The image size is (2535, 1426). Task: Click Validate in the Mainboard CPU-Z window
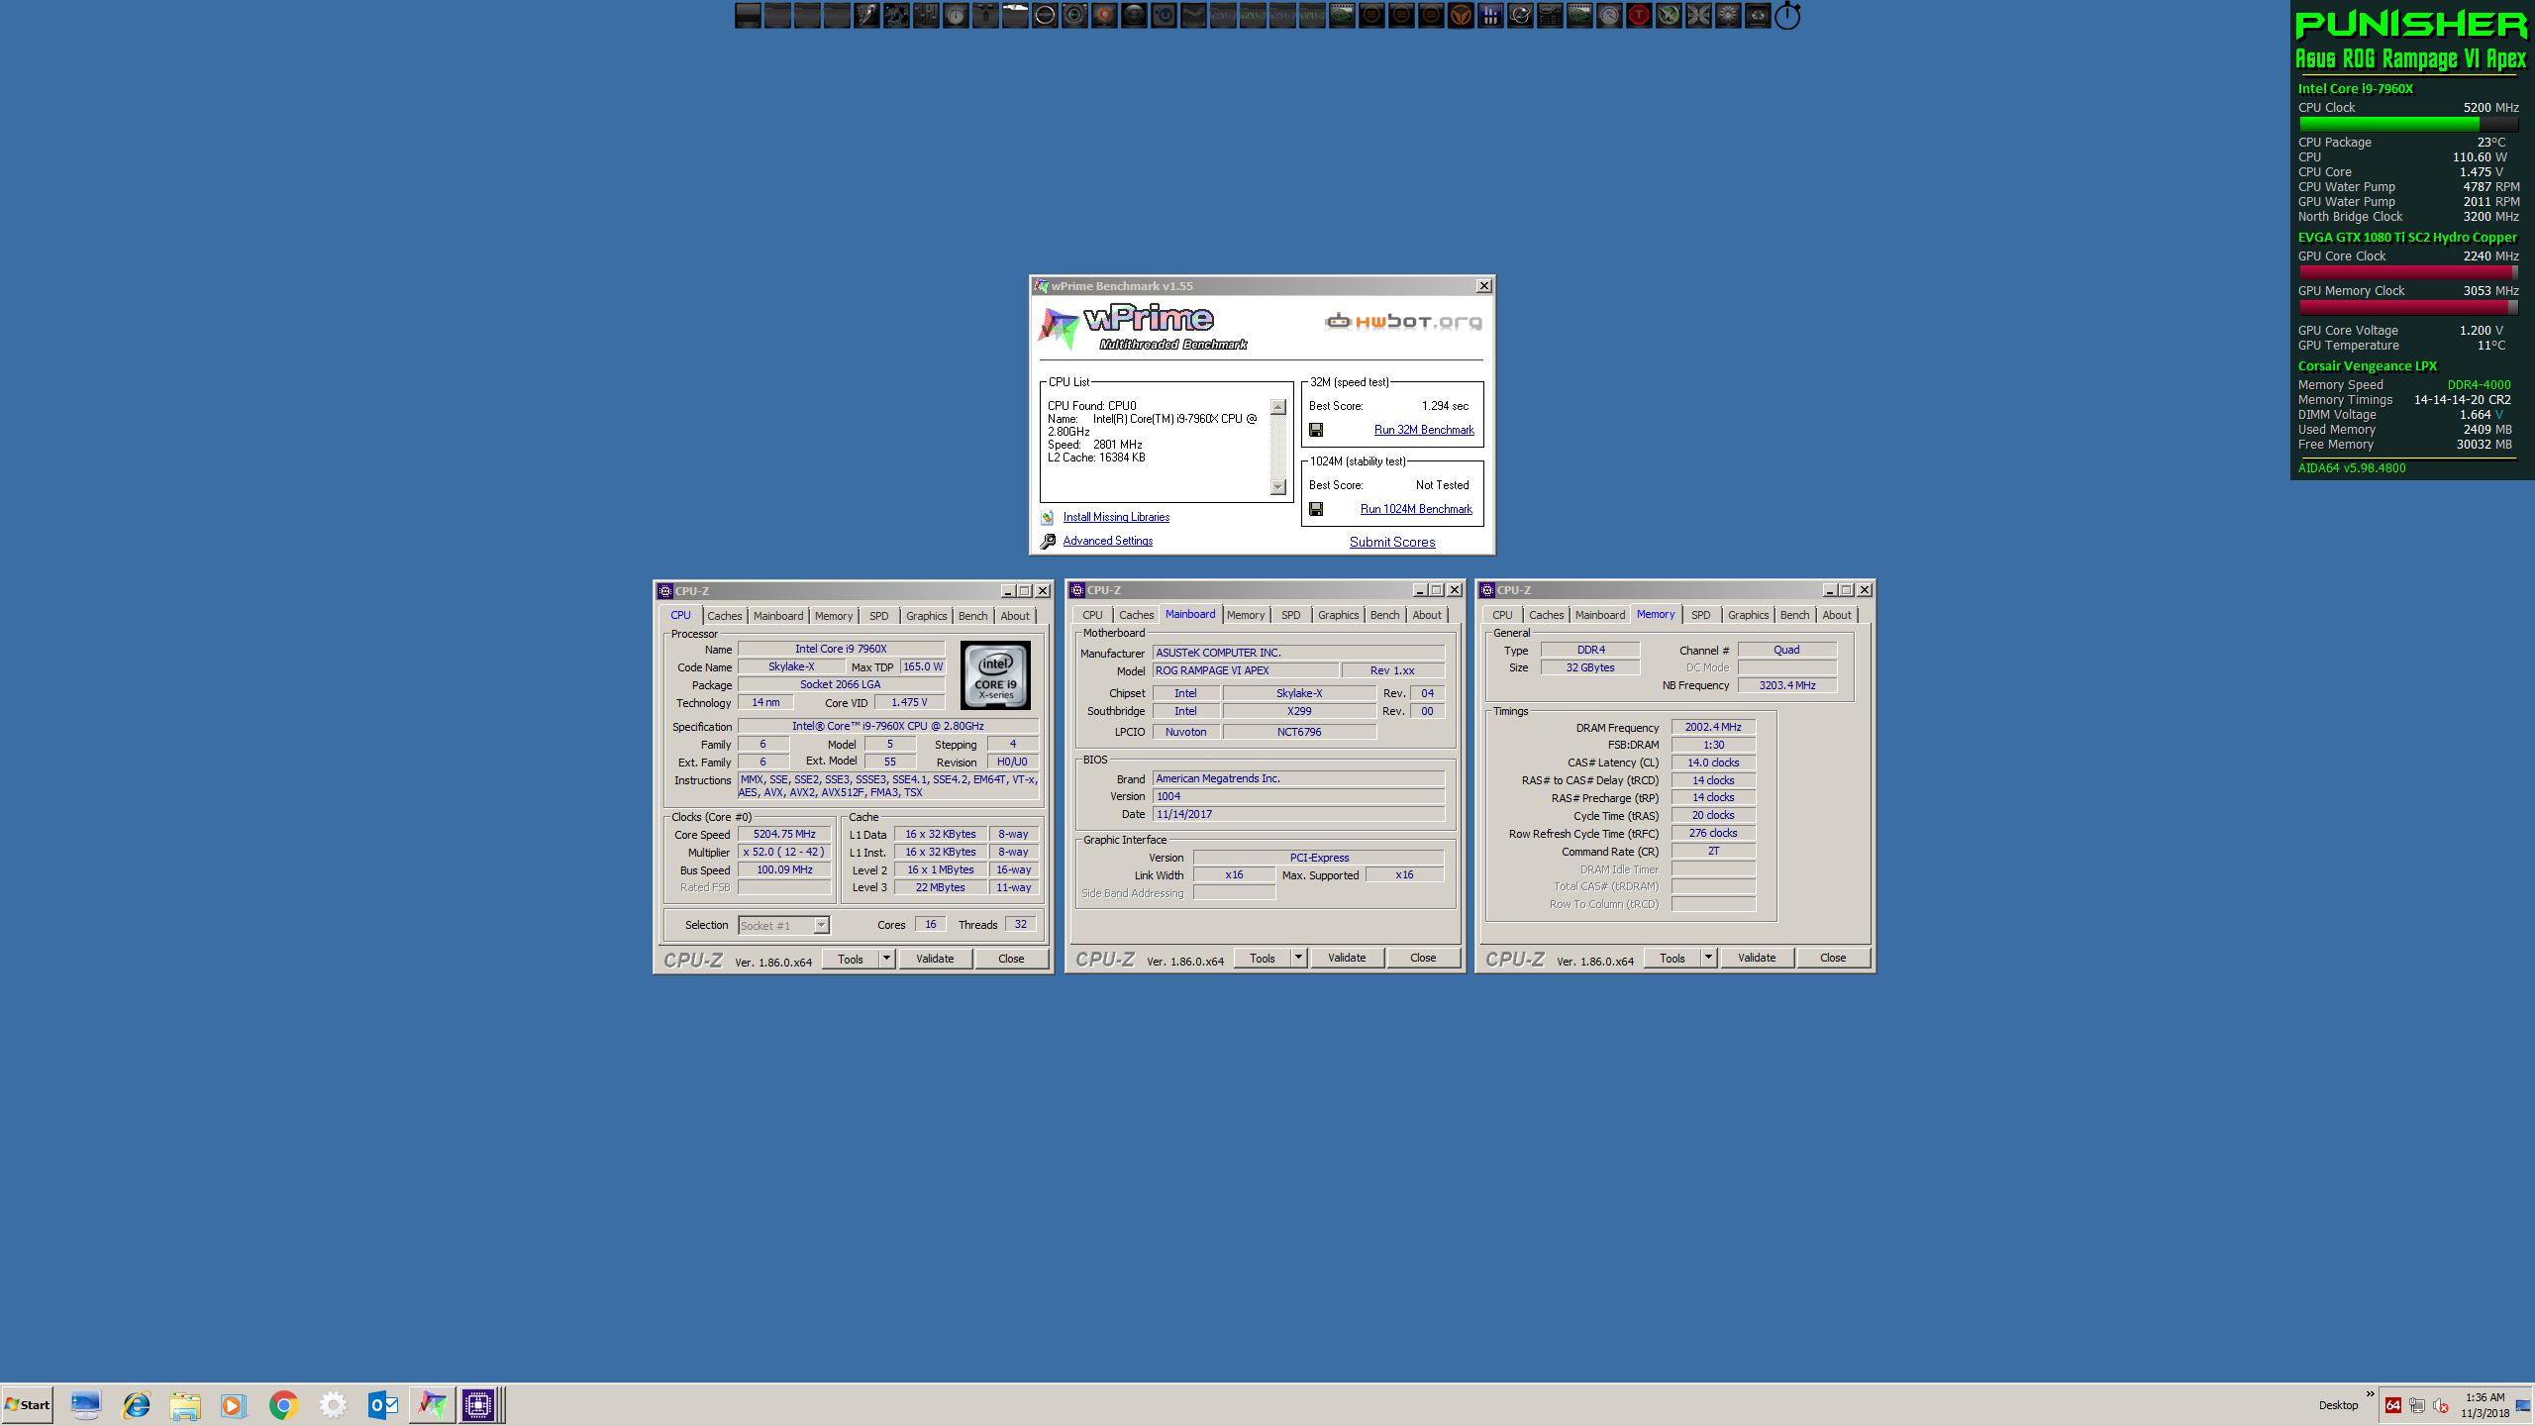1347,958
